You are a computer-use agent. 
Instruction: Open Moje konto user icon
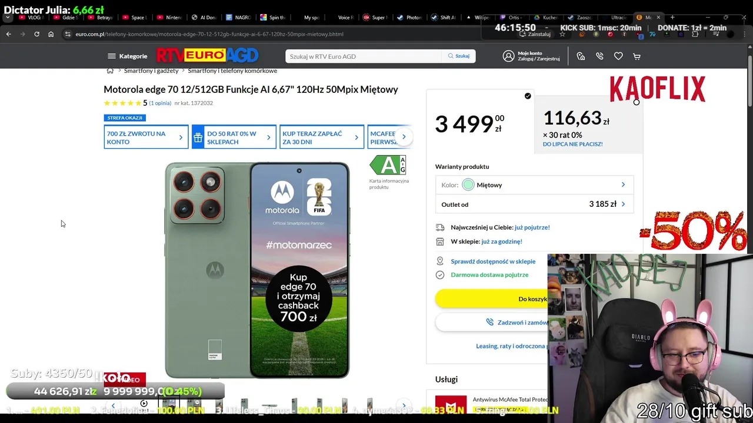coord(508,56)
